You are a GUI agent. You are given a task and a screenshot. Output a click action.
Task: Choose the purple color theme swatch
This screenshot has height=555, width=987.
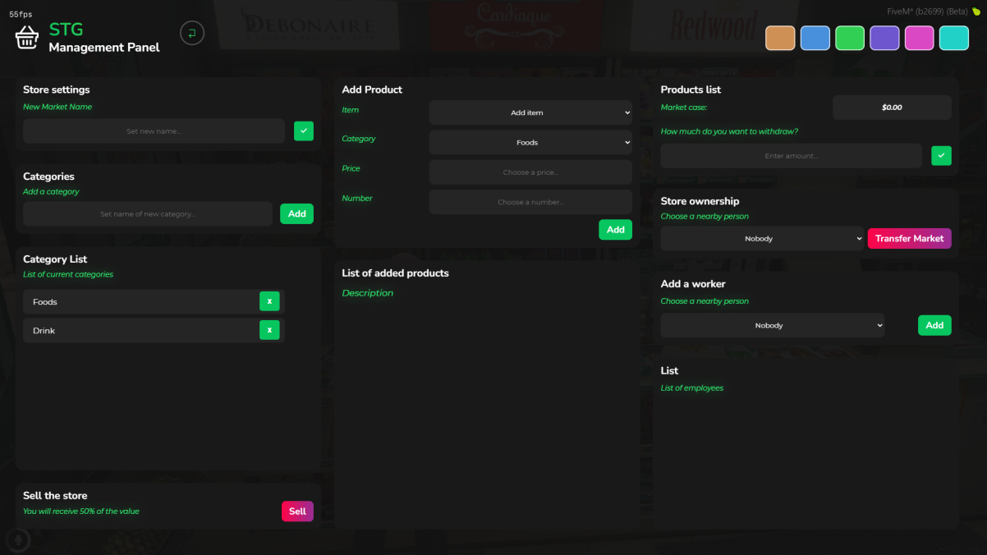coord(884,39)
